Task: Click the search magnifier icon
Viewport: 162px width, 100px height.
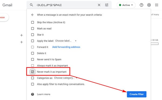Action: pos(31,5)
